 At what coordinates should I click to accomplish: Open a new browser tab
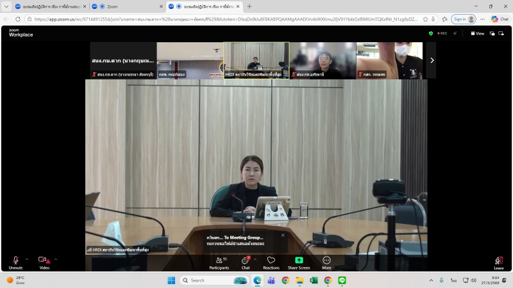[249, 6]
